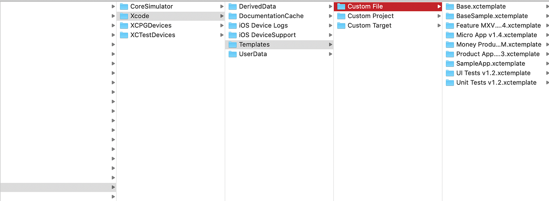
Task: Select the XCPGDevices folder name
Action: point(151,25)
